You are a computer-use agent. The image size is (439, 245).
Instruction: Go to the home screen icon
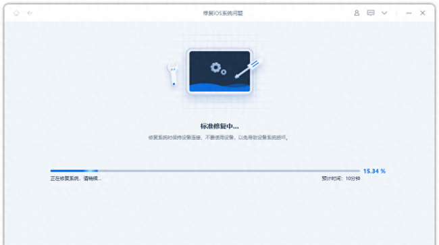pos(16,13)
